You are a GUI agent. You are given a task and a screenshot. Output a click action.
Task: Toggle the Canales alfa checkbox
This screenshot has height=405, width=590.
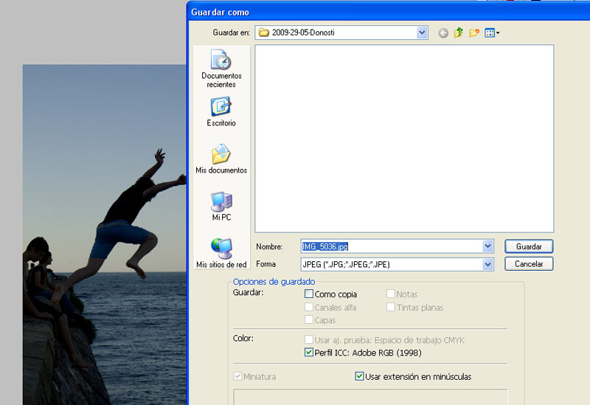tap(309, 307)
